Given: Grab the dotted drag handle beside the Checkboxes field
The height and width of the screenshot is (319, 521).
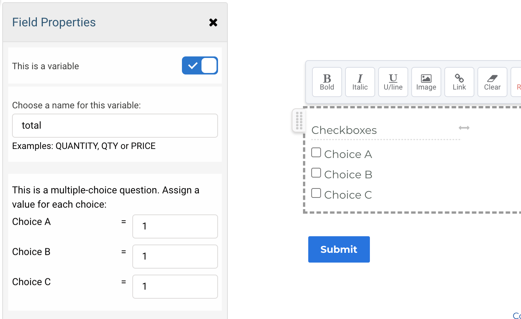Looking at the screenshot, I should coord(298,120).
